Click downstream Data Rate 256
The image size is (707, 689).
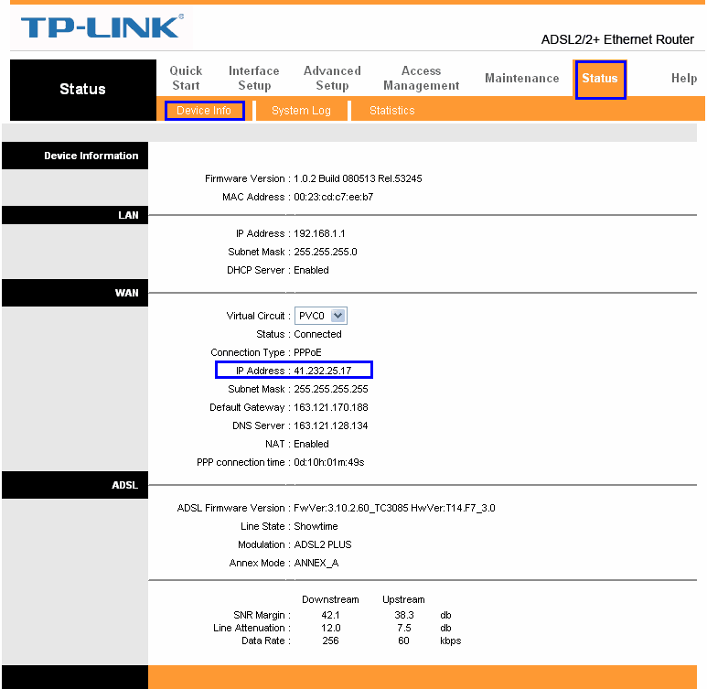tap(330, 641)
